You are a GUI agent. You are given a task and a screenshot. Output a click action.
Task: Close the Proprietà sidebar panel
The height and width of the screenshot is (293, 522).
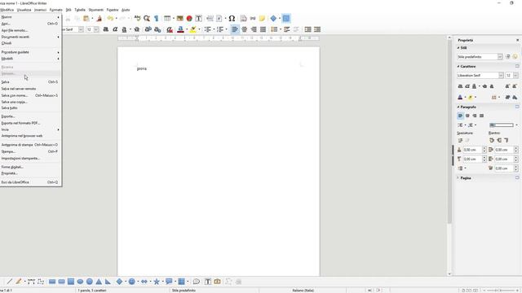[x=517, y=40]
